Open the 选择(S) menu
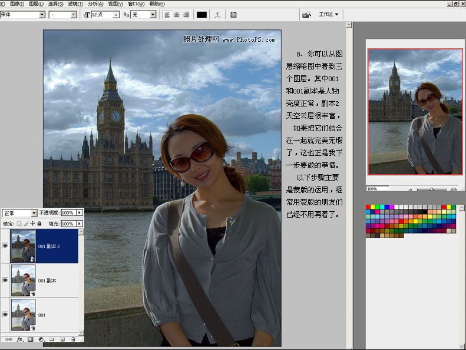Screen dimensions: 466x350 coord(55,4)
